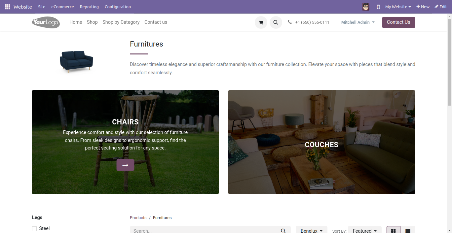Open the eCommerce menu
Image resolution: width=452 pixels, height=233 pixels.
pyautogui.click(x=62, y=7)
